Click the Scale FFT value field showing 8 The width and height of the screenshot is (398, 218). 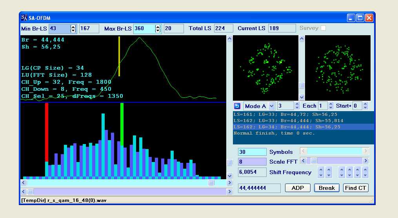252,162
